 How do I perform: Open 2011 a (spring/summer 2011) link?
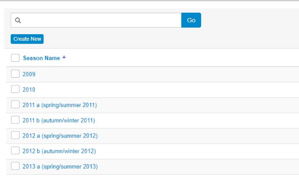(x=60, y=105)
